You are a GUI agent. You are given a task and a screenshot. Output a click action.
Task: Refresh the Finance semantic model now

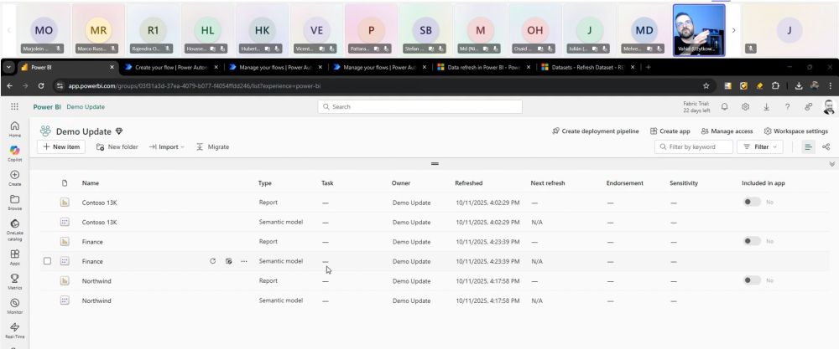213,261
